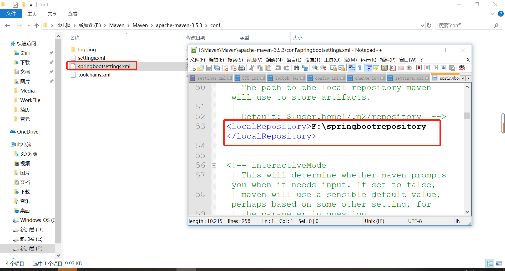Toggle the Document Map icon
Viewport: 505px width, 271px height.
tap(385, 68)
